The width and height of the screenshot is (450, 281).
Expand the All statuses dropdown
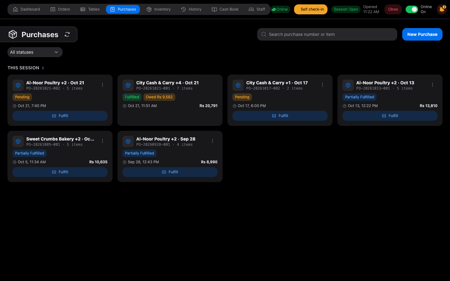tap(35, 52)
